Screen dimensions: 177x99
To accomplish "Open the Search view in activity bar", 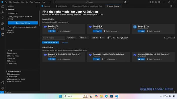I will click(x=3, y=12).
